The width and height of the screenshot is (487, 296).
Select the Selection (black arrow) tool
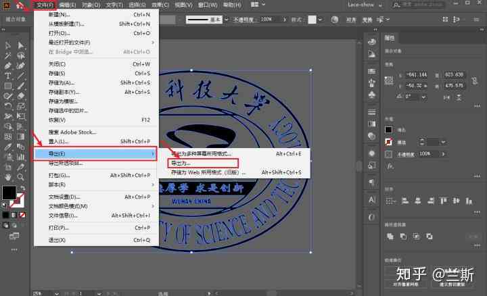(7, 45)
